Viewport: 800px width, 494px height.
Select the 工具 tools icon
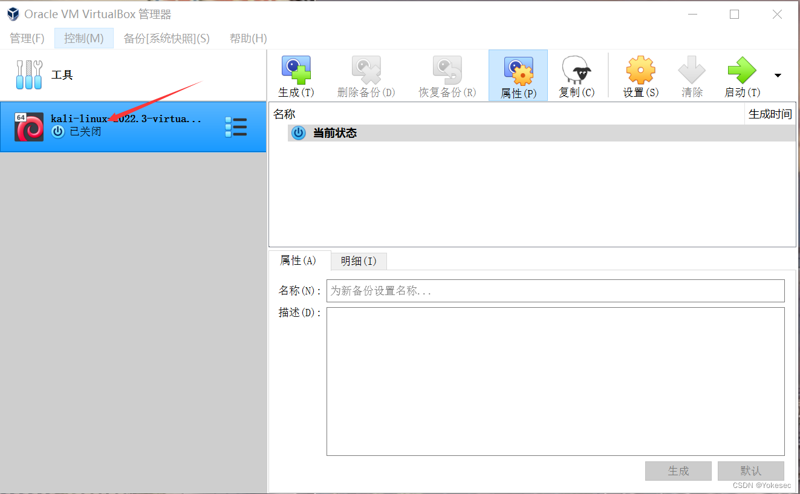29,75
